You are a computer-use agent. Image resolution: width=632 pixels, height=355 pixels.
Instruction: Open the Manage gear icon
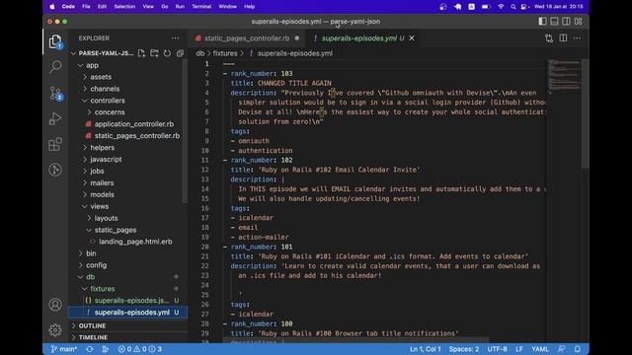point(55,330)
